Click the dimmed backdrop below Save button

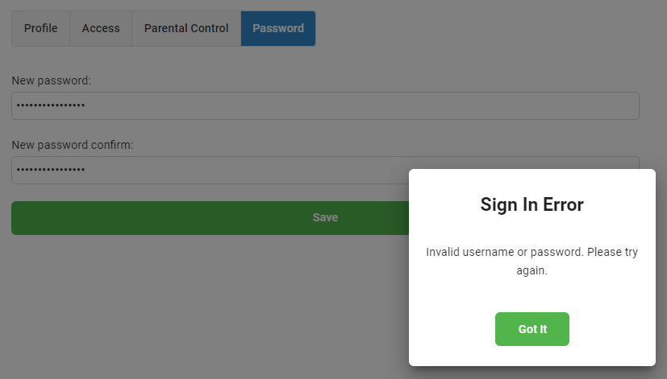tap(202, 306)
